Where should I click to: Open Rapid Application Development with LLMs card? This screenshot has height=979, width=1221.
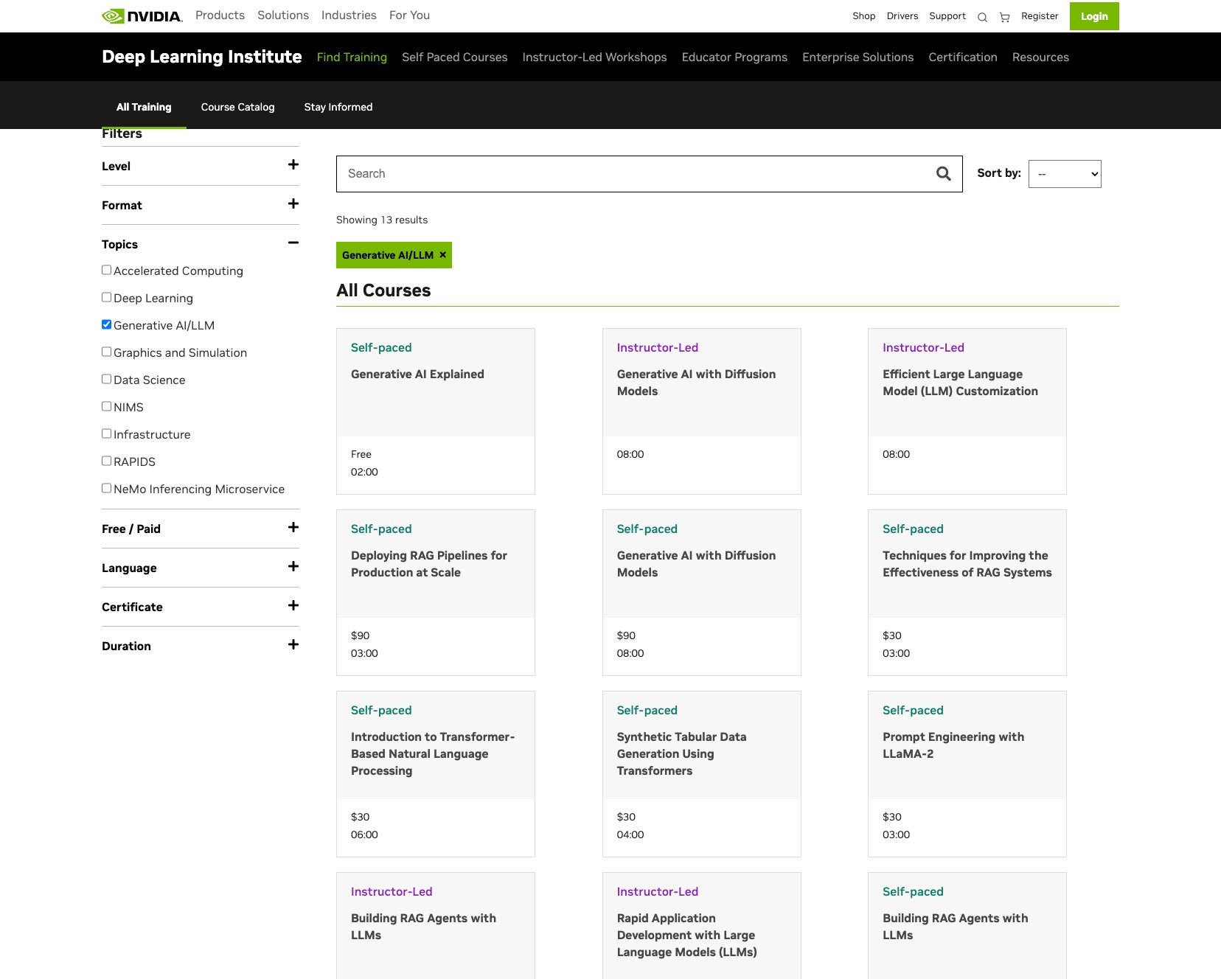click(x=702, y=926)
